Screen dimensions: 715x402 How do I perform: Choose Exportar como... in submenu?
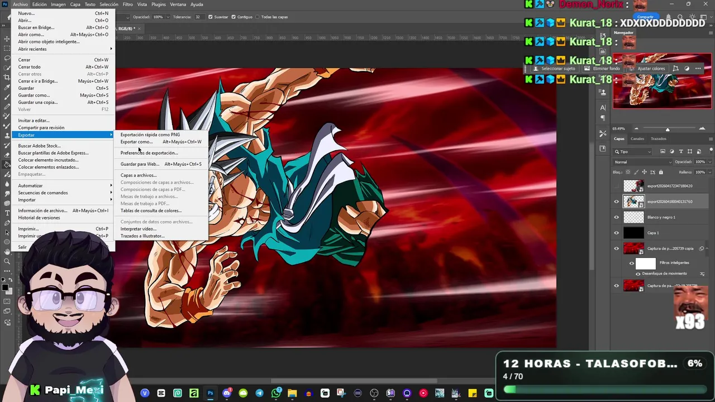161,142
